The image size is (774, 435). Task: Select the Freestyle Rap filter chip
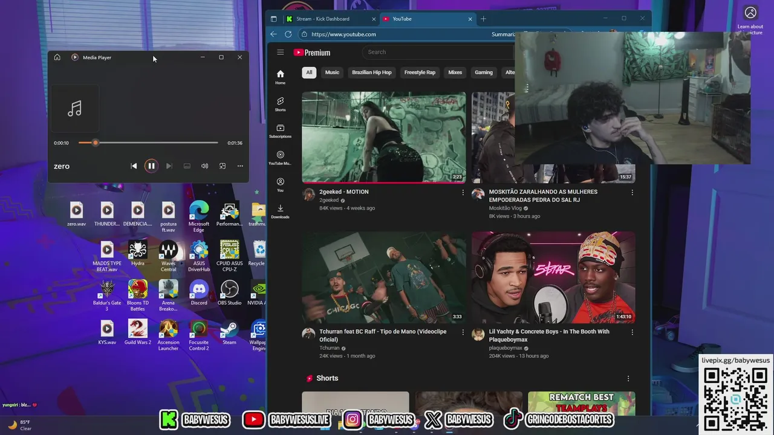(420, 72)
